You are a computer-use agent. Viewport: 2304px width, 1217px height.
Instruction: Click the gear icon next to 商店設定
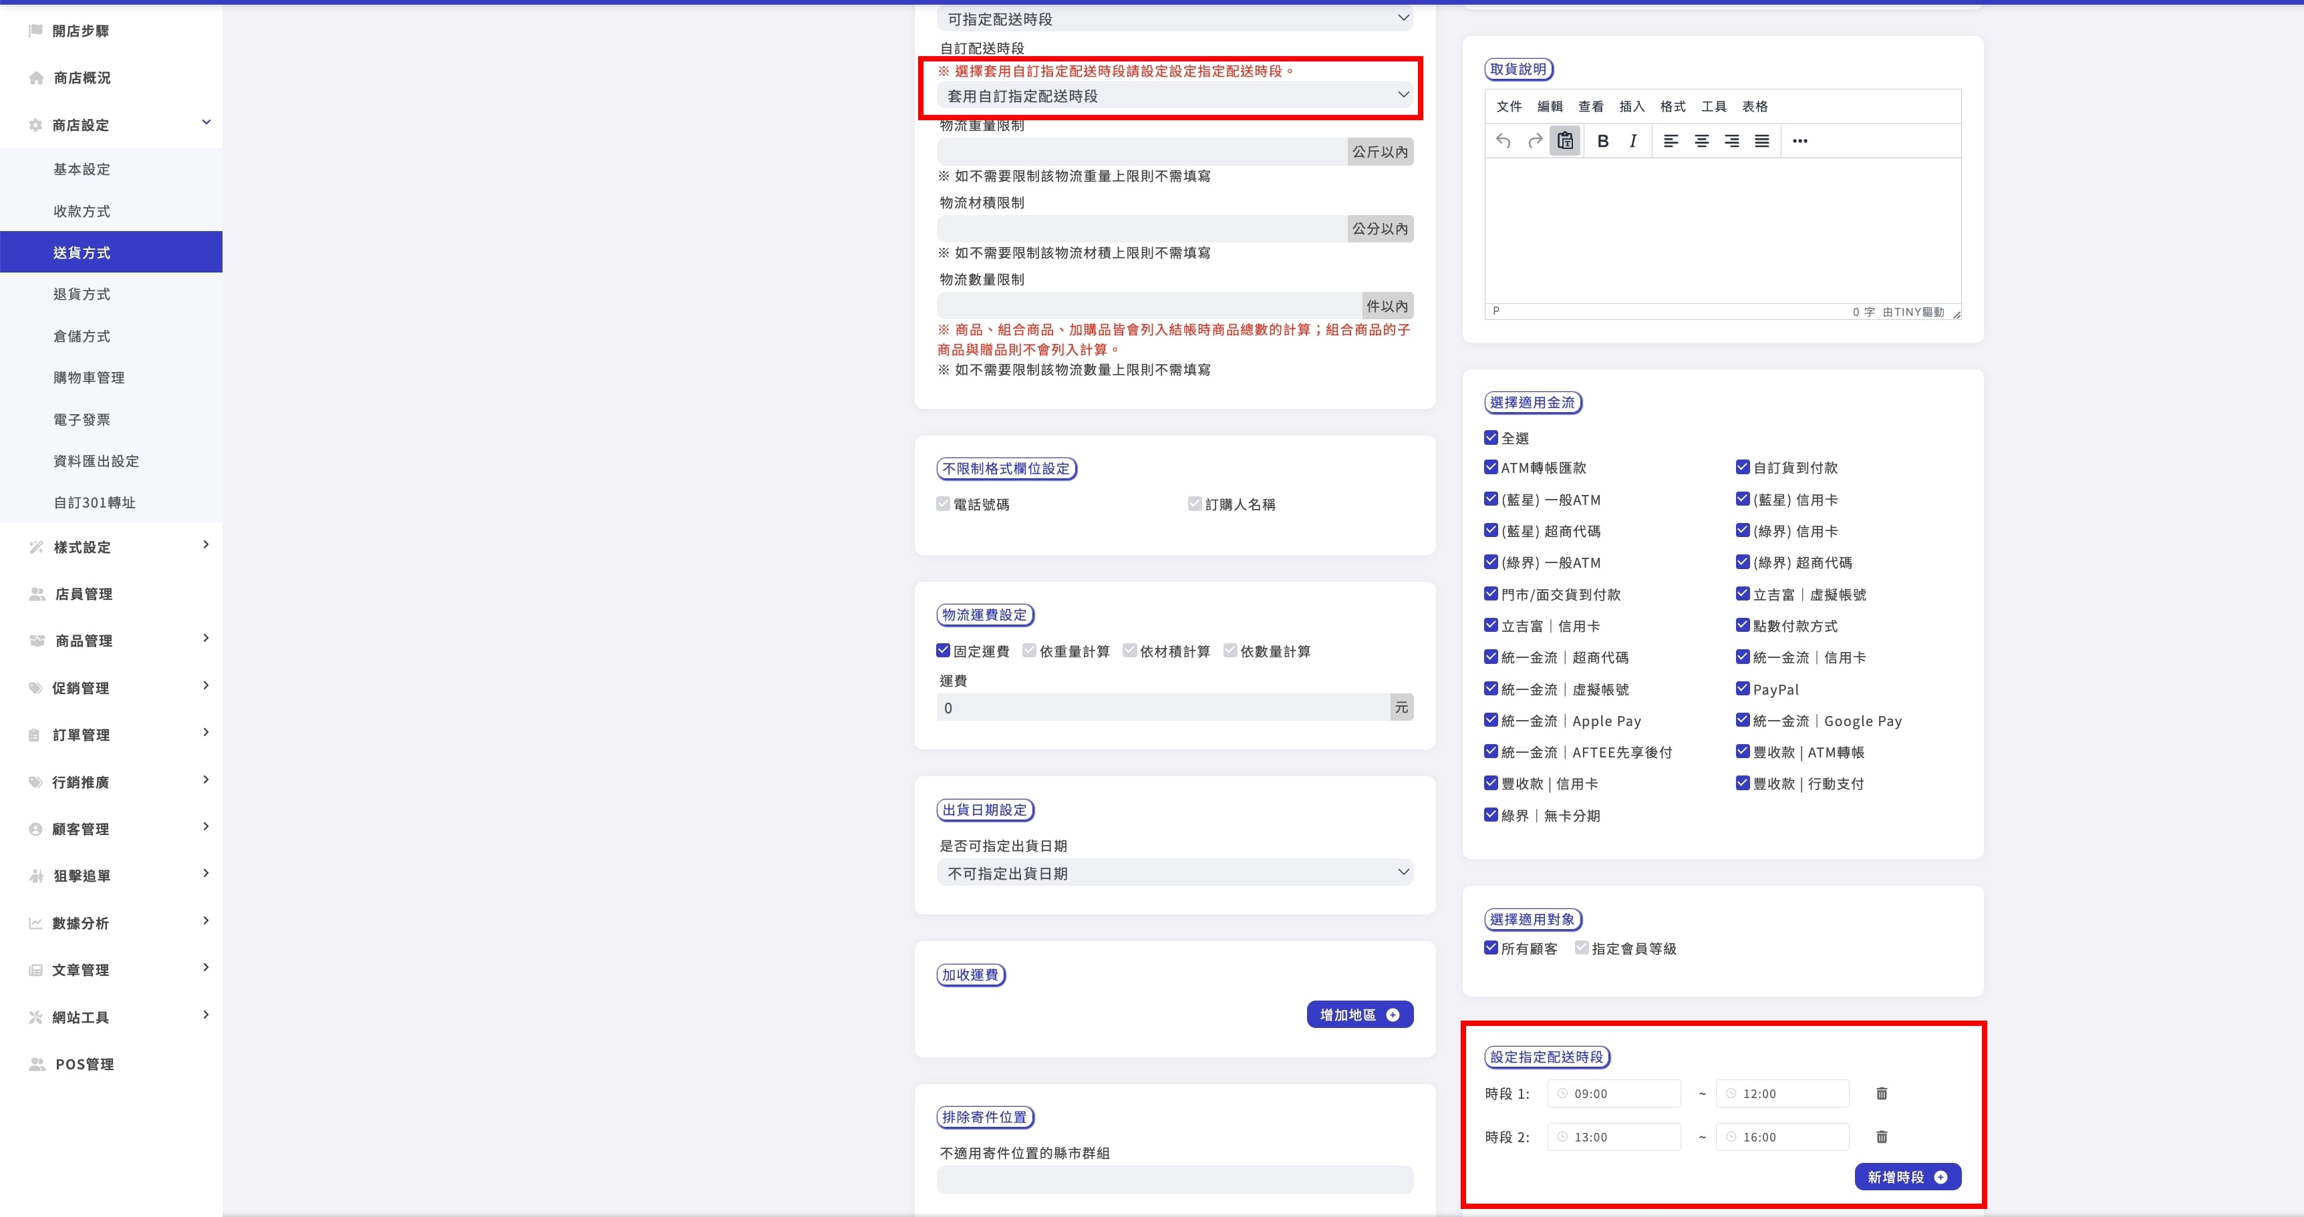click(36, 125)
